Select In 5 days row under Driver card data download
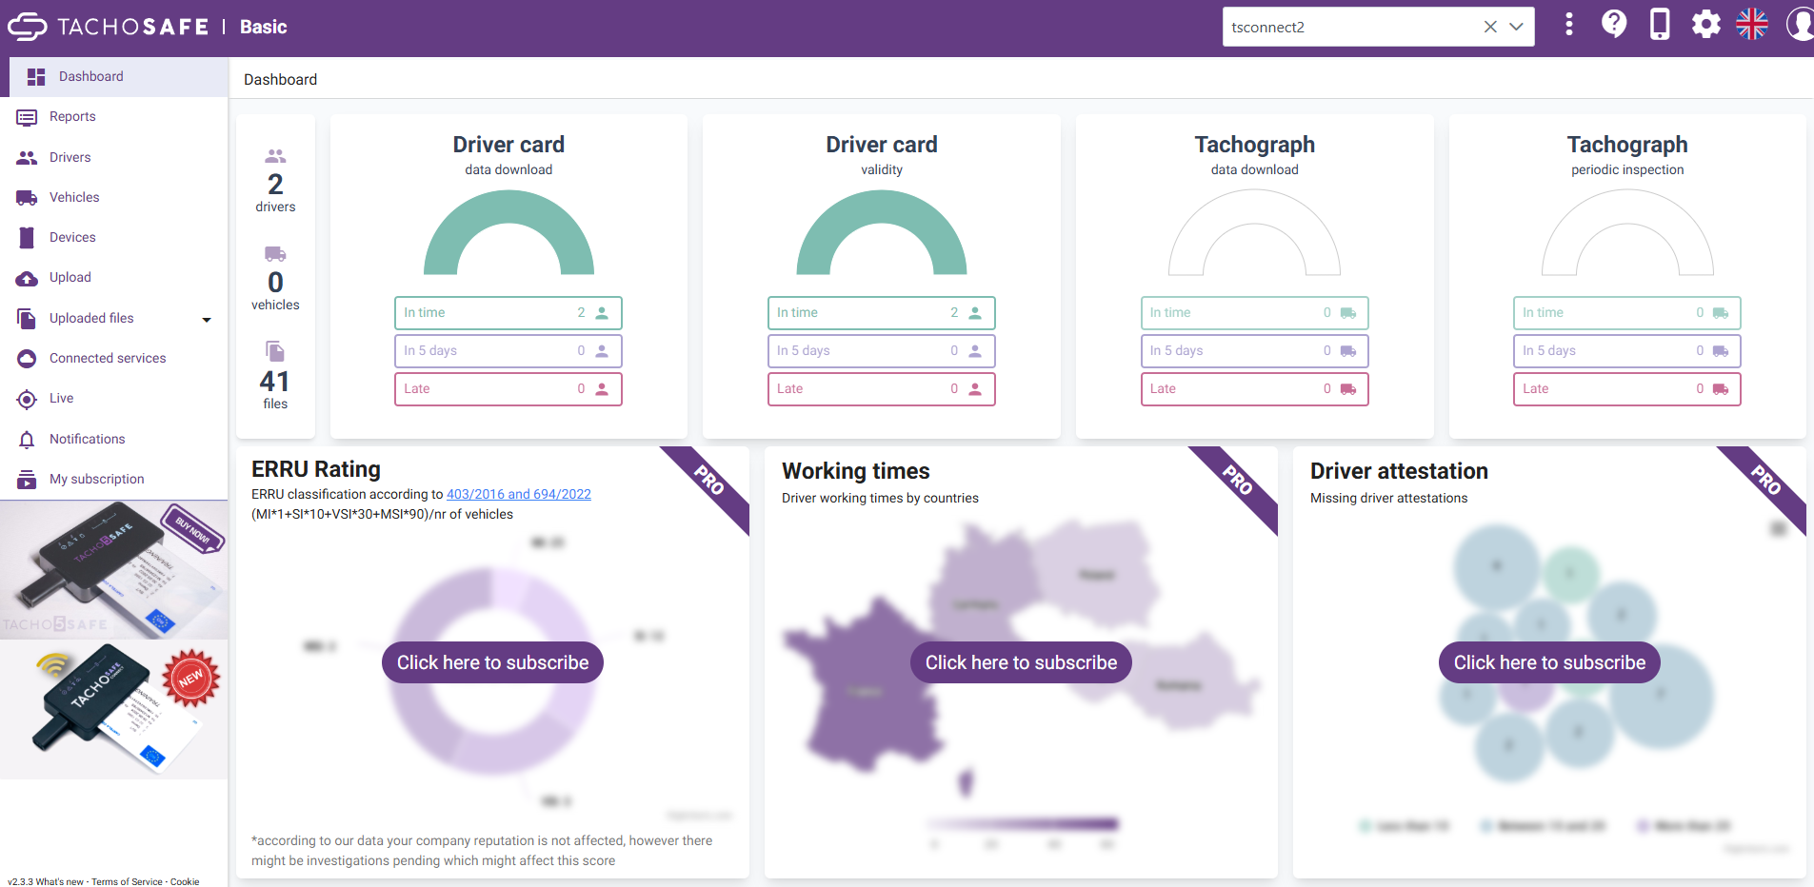 (508, 351)
